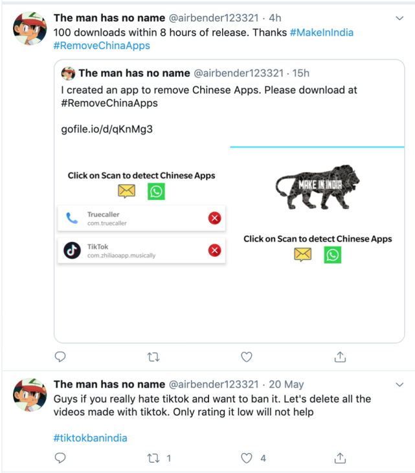Open the Truecaller app screenshot image

point(141,218)
